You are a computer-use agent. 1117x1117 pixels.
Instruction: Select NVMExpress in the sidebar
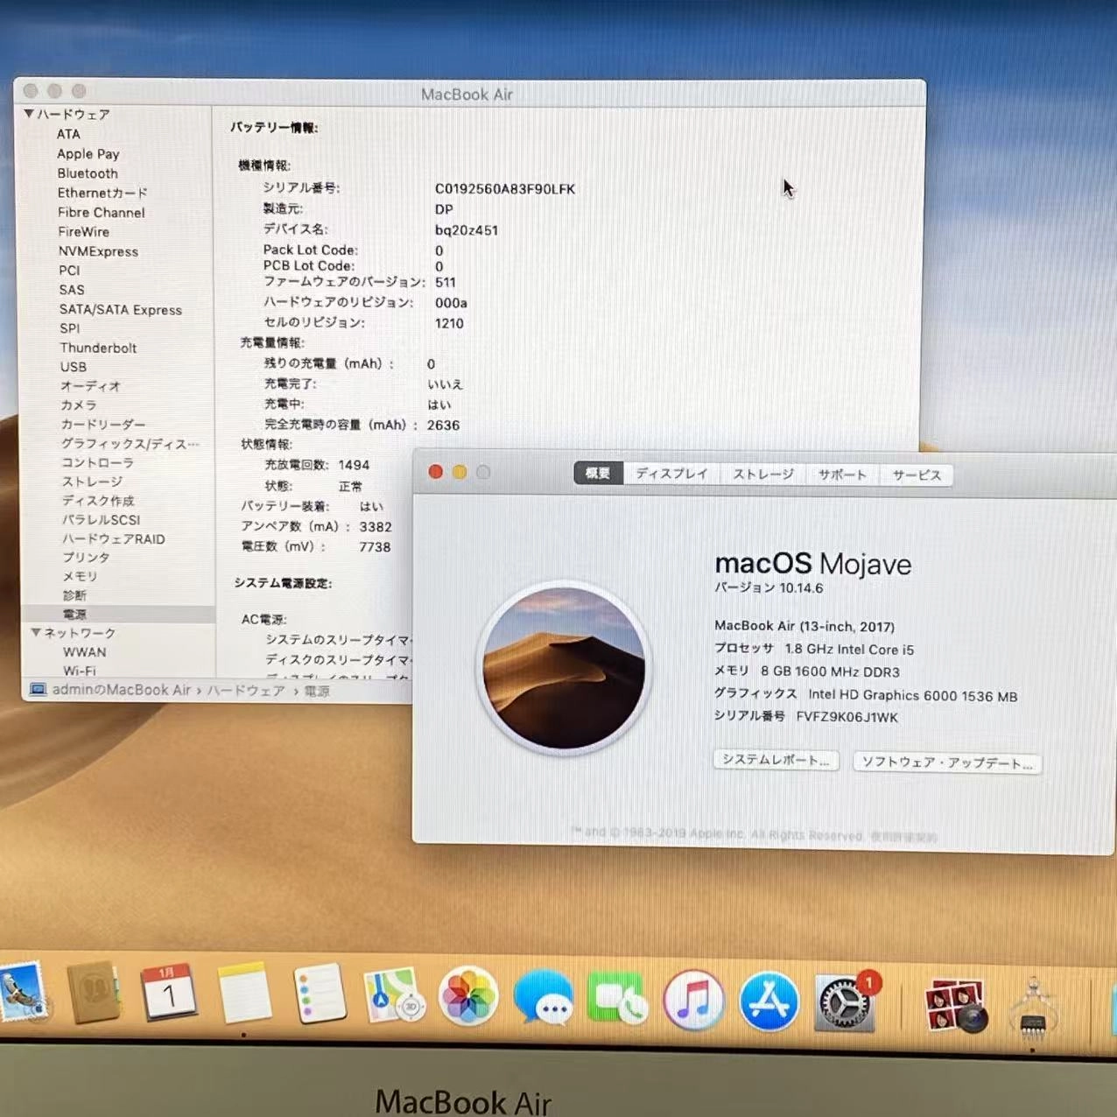98,251
